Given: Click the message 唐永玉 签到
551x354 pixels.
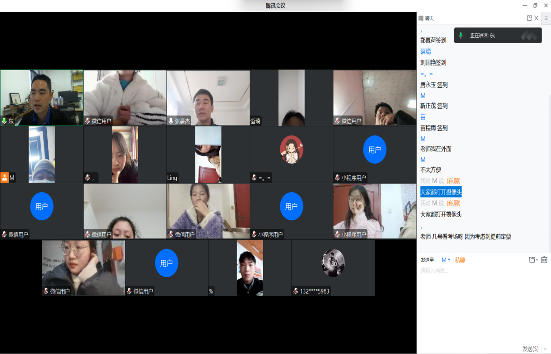Looking at the screenshot, I should [x=434, y=85].
